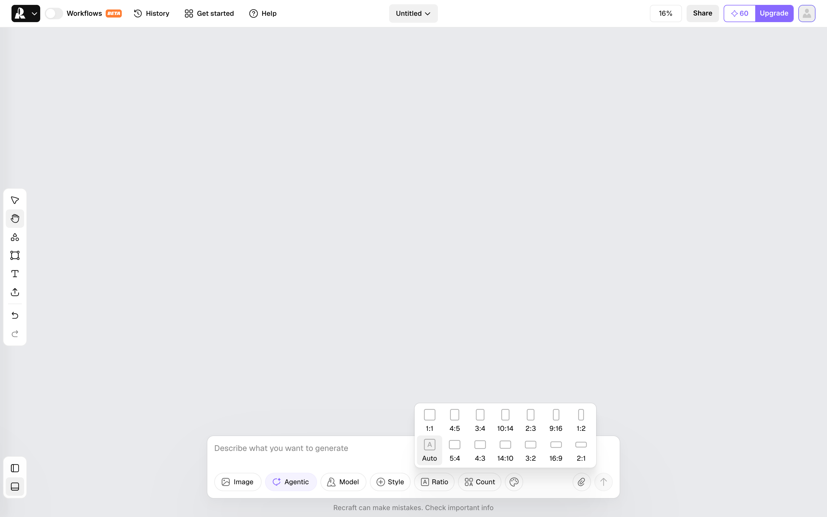Click the Upgrade button
The image size is (827, 517).
774,13
